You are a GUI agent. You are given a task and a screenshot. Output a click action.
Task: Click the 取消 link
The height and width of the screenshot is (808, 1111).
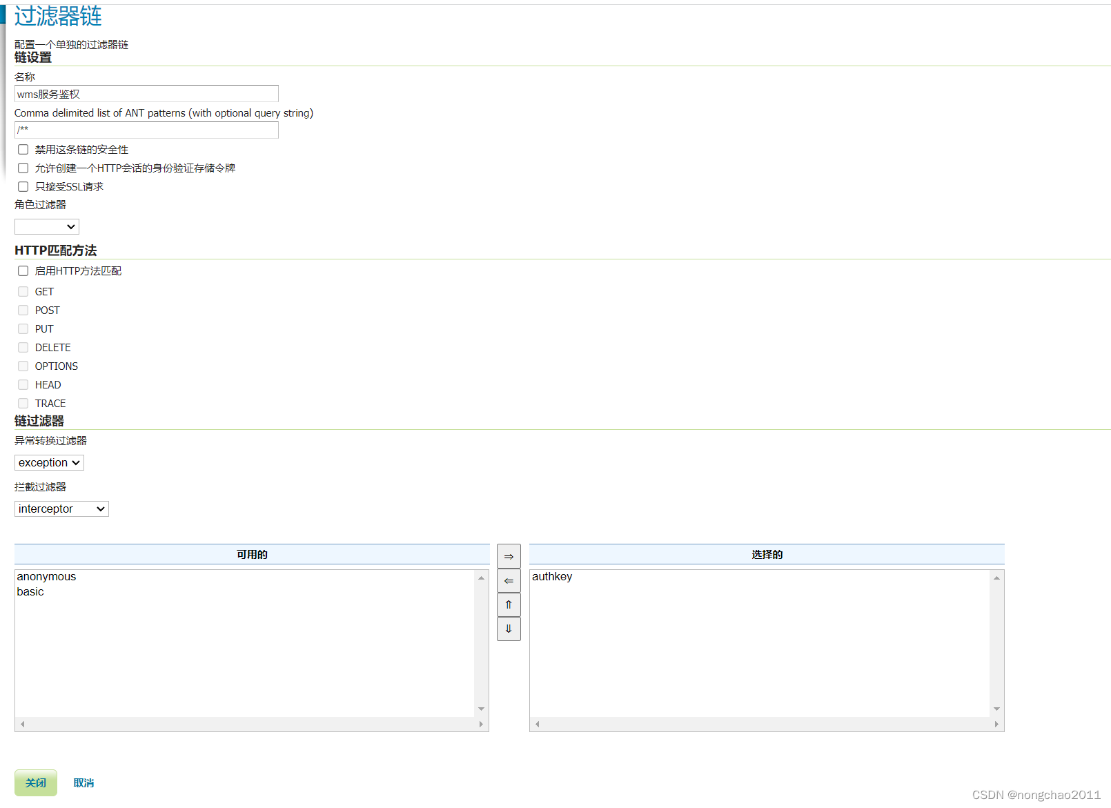click(x=83, y=782)
